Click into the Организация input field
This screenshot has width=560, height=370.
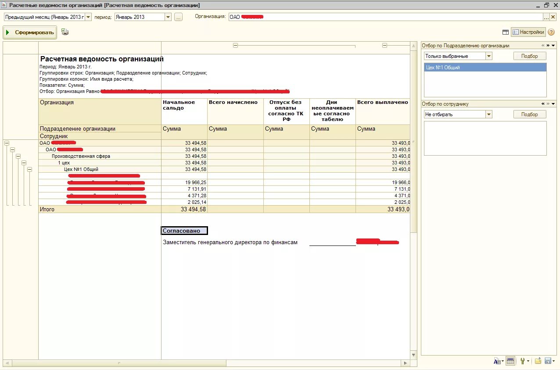385,17
